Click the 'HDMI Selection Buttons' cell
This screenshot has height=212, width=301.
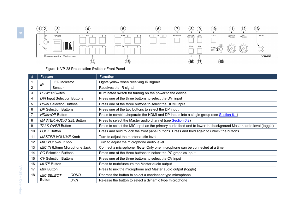(x=67, y=104)
